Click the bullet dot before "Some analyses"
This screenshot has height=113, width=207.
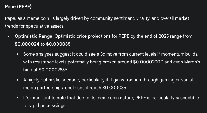[18, 55]
